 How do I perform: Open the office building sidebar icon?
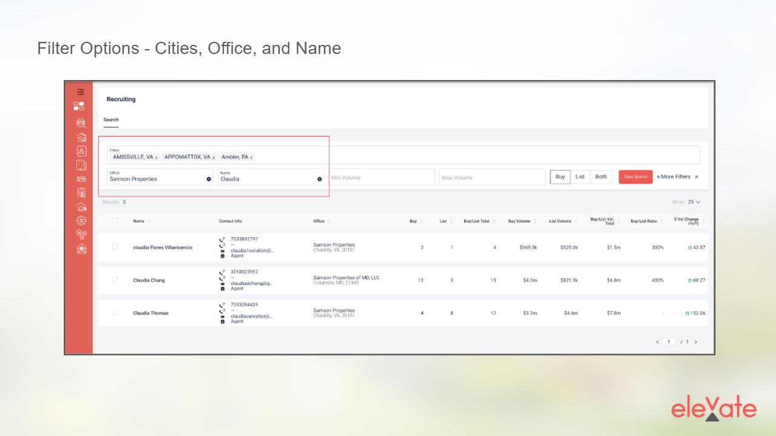[81, 165]
